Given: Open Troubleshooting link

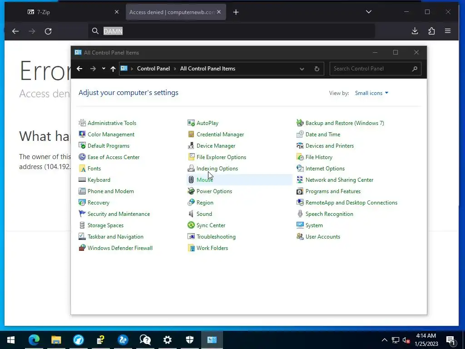Looking at the screenshot, I should pos(216,236).
